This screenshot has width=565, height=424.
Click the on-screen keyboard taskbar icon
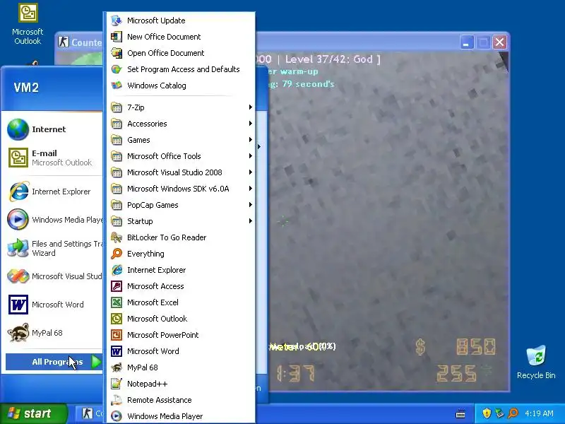click(x=460, y=413)
